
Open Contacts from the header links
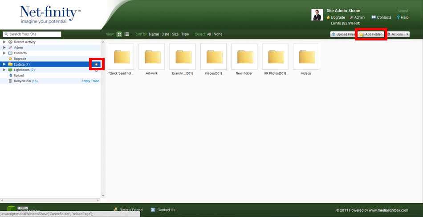pyautogui.click(x=381, y=17)
